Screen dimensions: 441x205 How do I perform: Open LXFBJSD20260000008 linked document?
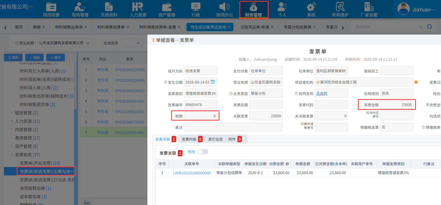pos(192,173)
